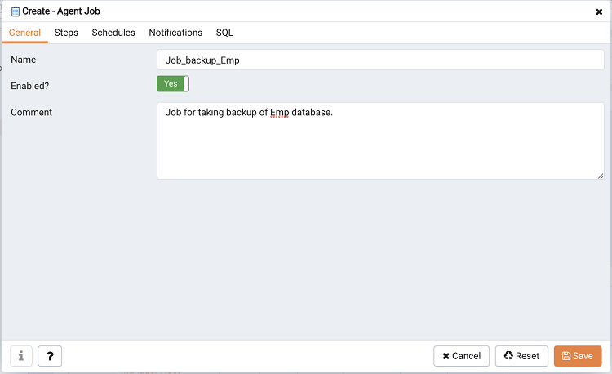This screenshot has width=612, height=374.
Task: Open the Schedules tab
Action: pos(113,33)
